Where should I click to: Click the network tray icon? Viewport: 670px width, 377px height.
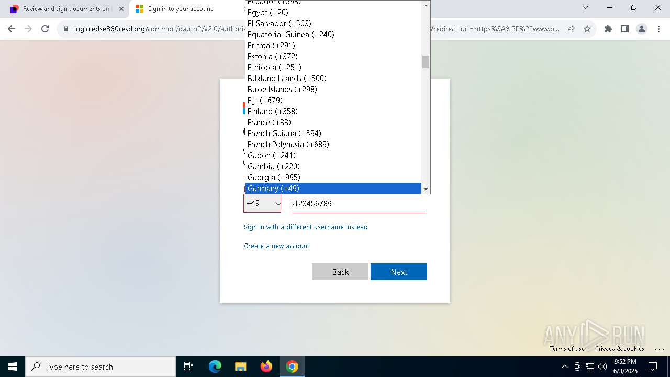pyautogui.click(x=590, y=367)
